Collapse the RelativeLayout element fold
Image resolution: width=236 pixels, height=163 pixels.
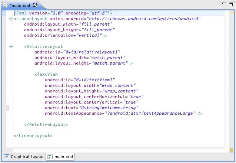point(11,46)
